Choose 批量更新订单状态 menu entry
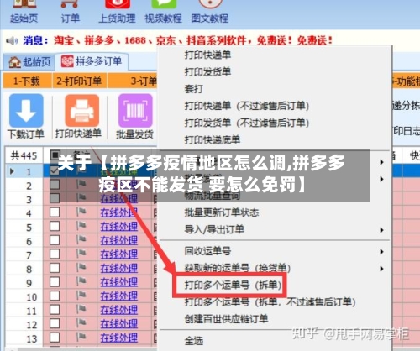The height and width of the screenshot is (351, 420). tap(222, 212)
